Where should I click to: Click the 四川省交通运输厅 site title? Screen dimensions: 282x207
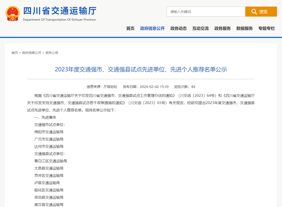click(x=60, y=11)
